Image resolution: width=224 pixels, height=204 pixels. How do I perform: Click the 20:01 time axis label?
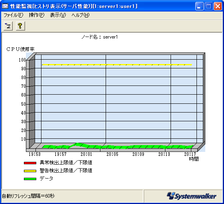(x=86, y=154)
